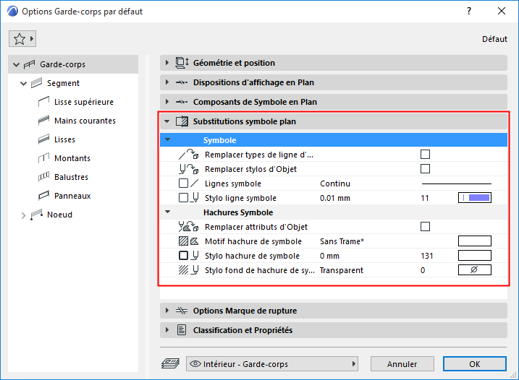This screenshot has height=380, width=519.
Task: Enable Remplacer types de ligne checkbox
Action: pos(425,155)
